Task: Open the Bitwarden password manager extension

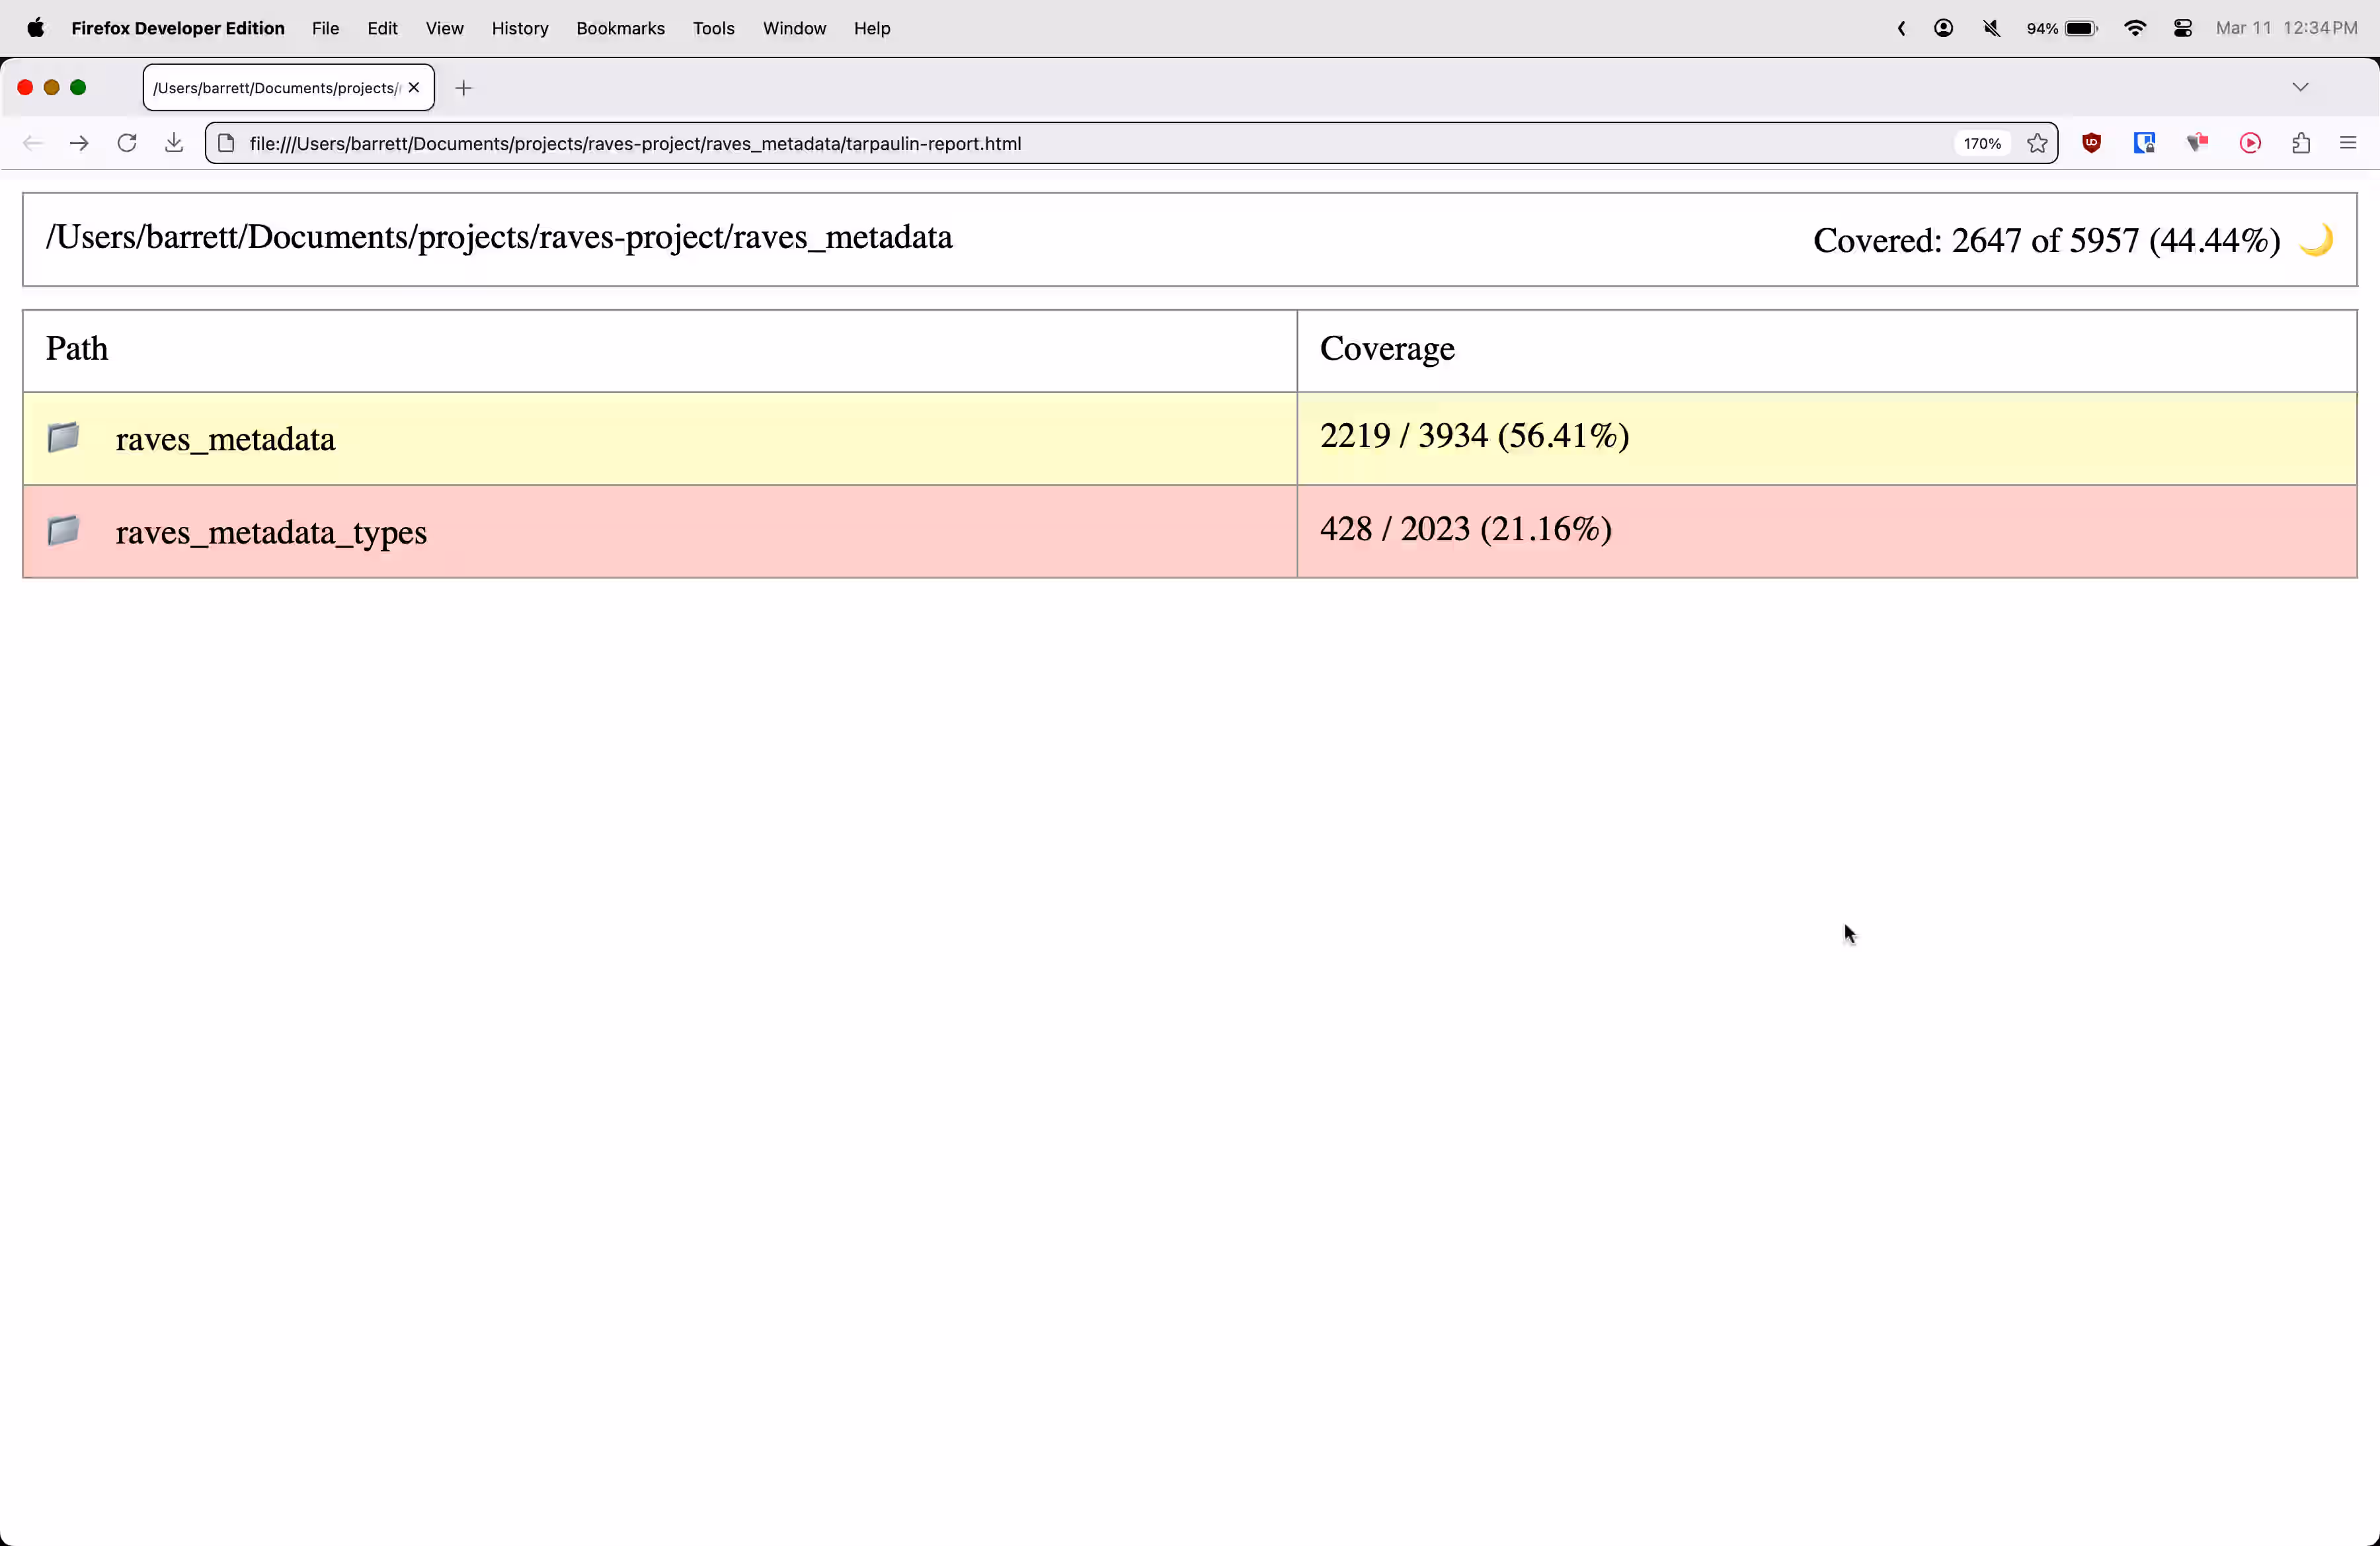Action: [x=2144, y=143]
